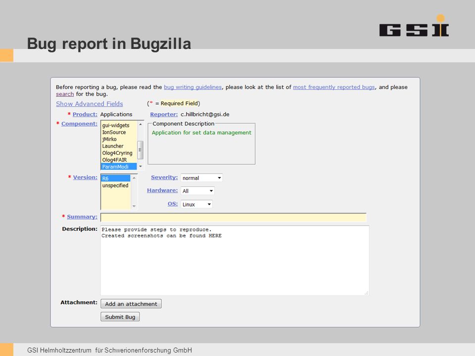This screenshot has height=356, width=475.
Task: Select Launcher in Component list
Action: click(119, 146)
